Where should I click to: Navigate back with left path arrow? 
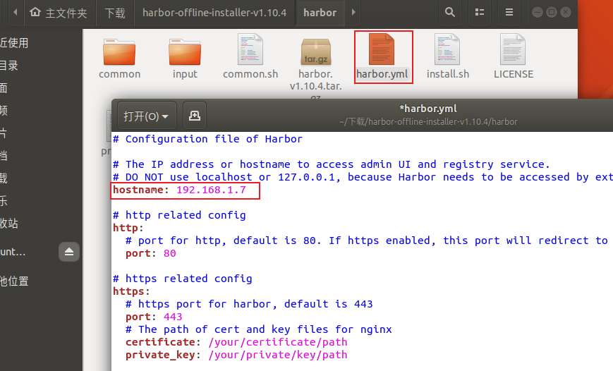(x=16, y=12)
